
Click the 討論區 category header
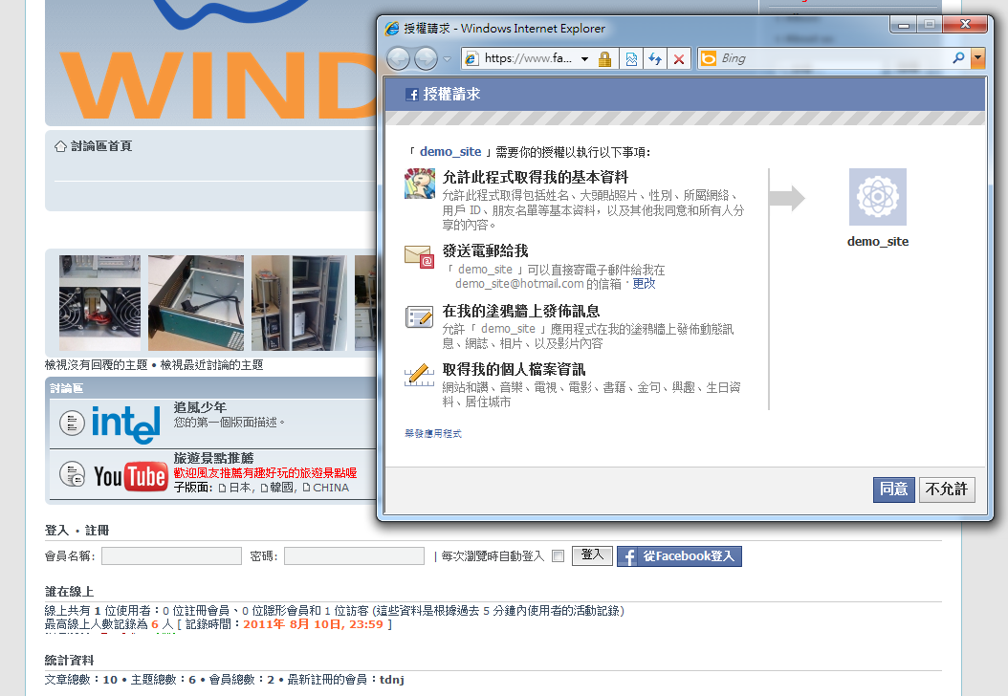pyautogui.click(x=66, y=388)
